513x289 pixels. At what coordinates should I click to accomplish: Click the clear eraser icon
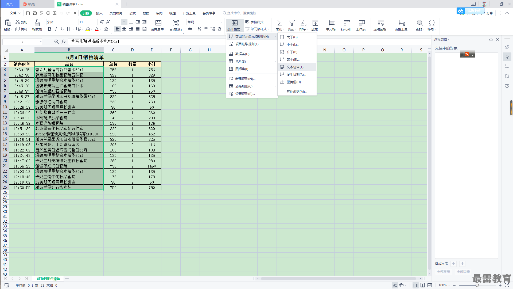pyautogui.click(x=106, y=29)
